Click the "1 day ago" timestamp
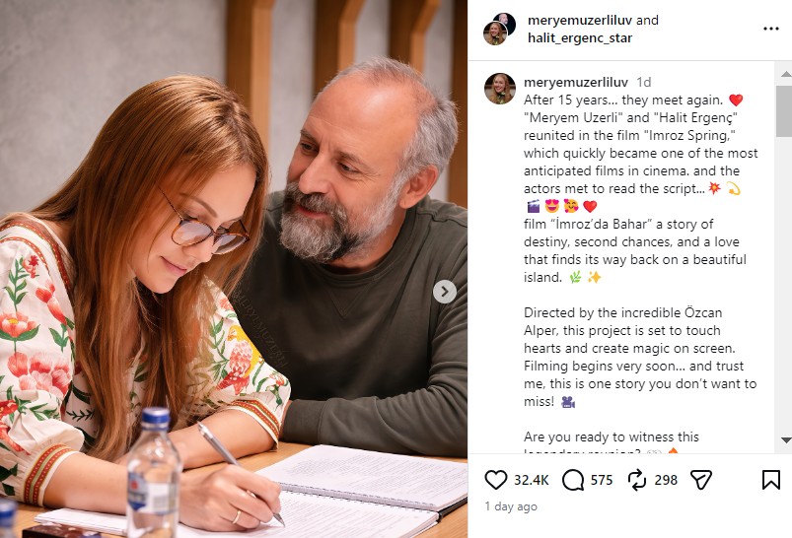This screenshot has width=792, height=538. click(511, 506)
